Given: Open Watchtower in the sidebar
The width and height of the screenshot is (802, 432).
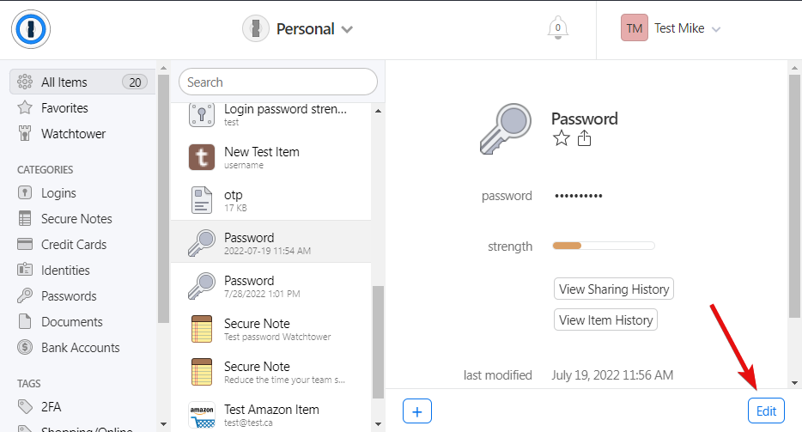Looking at the screenshot, I should (73, 134).
